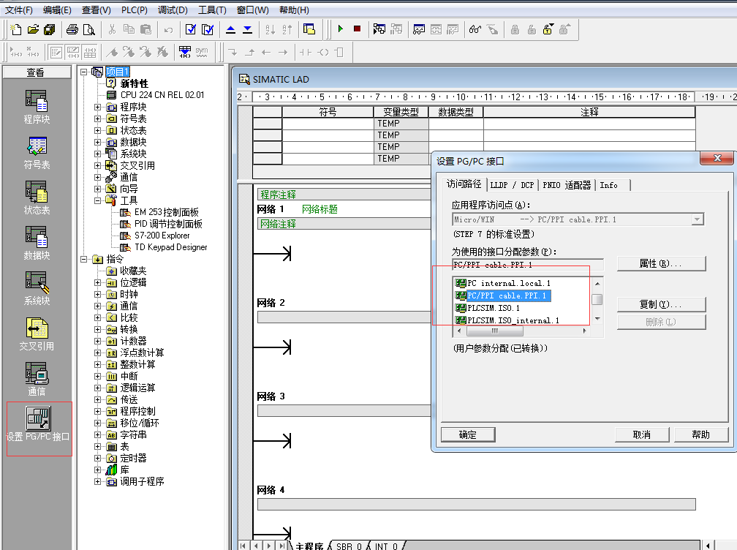Click the red STOP mode icon
The width and height of the screenshot is (737, 550).
pos(358,29)
